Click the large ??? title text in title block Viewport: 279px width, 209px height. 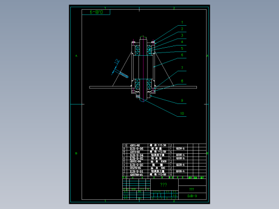click(164, 184)
